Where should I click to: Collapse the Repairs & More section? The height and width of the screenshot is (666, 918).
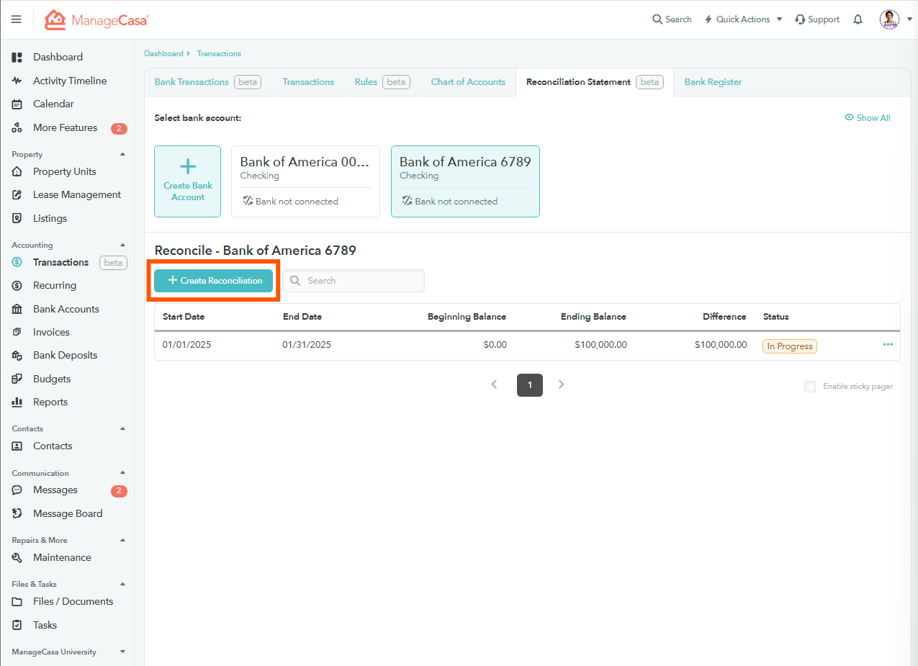tap(122, 540)
